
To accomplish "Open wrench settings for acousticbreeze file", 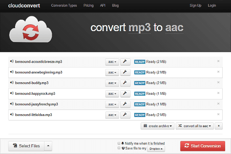I will 125,62.
